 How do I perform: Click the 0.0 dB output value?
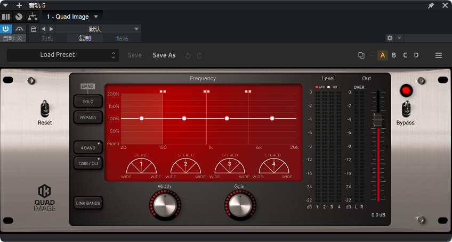(x=378, y=215)
